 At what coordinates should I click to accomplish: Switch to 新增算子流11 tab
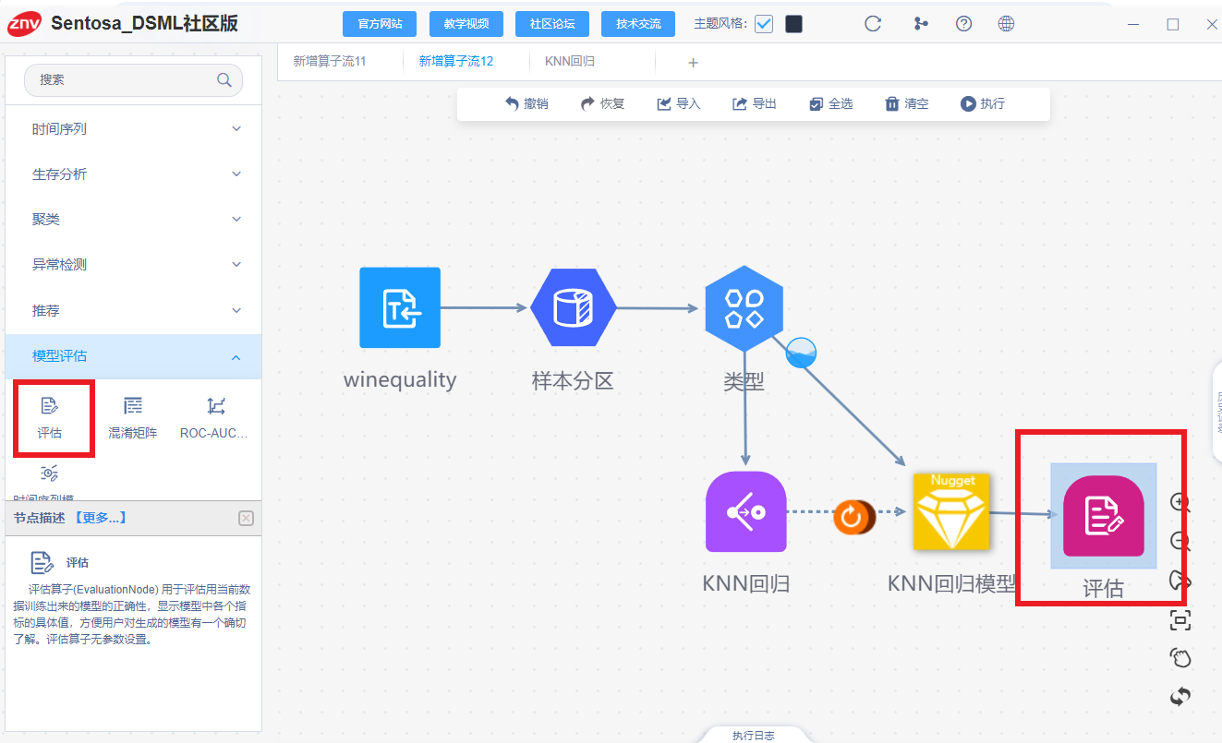[x=330, y=62]
